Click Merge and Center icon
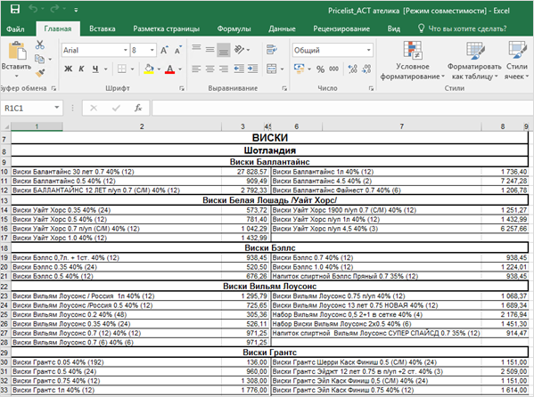 (x=271, y=69)
